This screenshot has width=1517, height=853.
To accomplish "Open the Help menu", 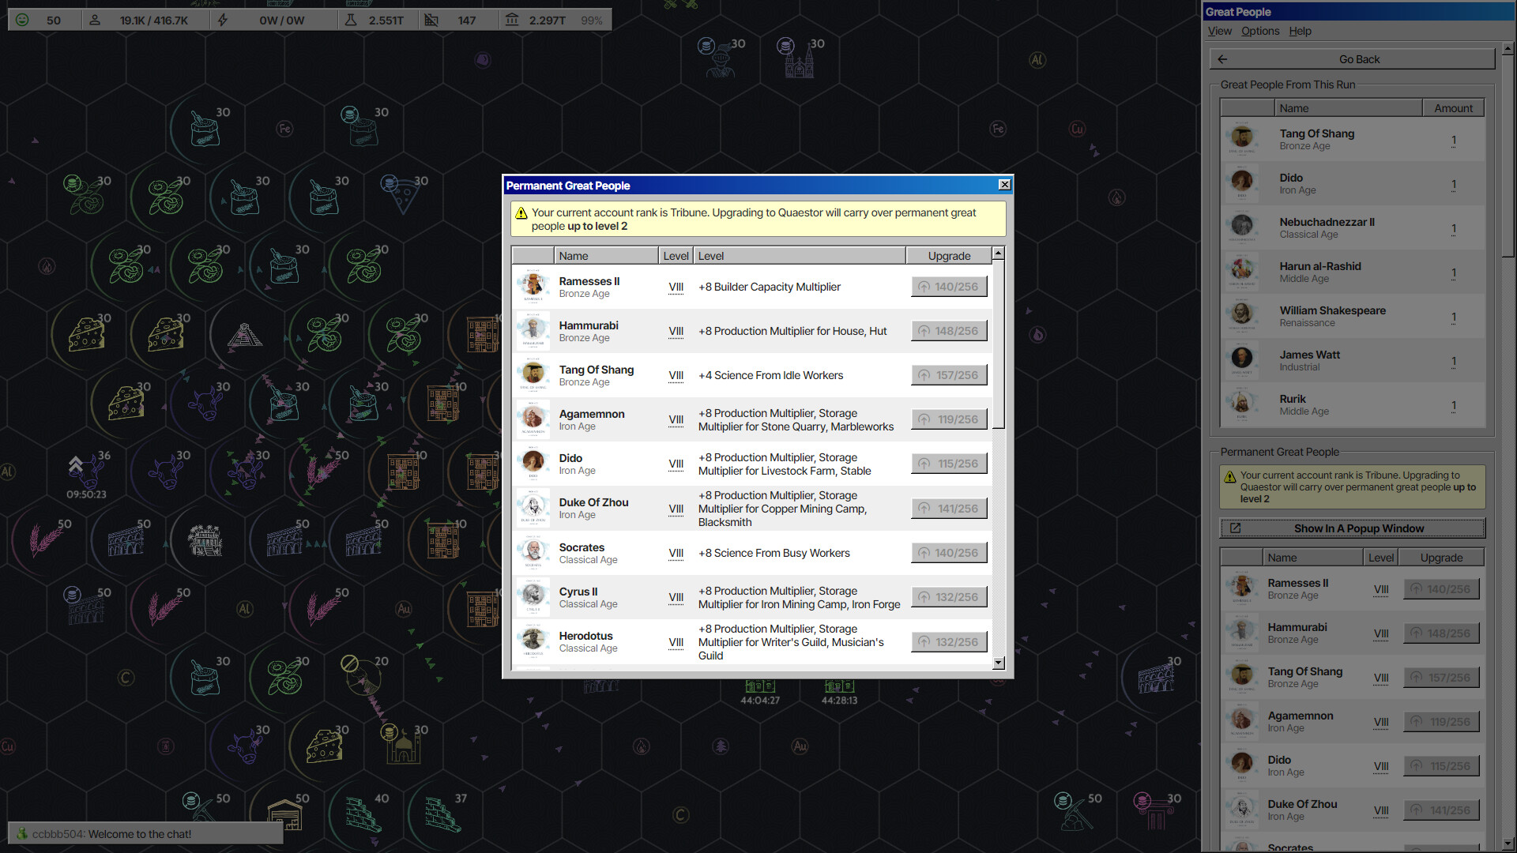I will 1300,31.
